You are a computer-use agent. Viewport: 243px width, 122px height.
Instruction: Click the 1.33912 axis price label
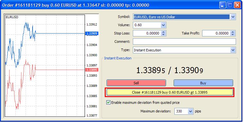pyautogui.click(x=92, y=25)
